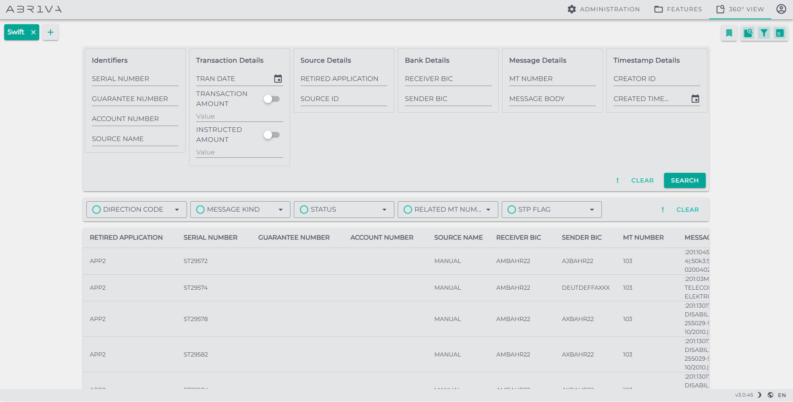Open the user account profile icon
Screen dimensions: 793x402
[781, 9]
